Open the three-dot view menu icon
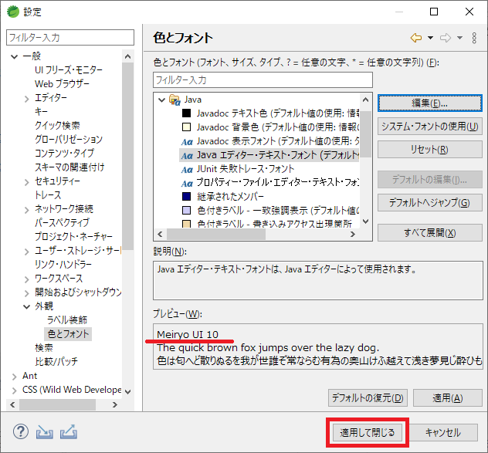The image size is (488, 453). (x=474, y=38)
